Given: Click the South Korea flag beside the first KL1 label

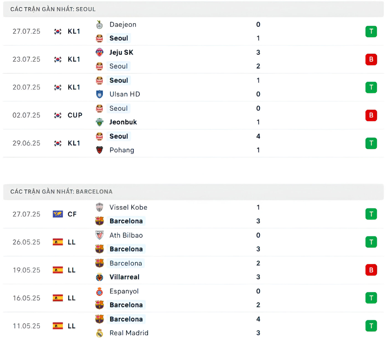Looking at the screenshot, I should [x=57, y=32].
